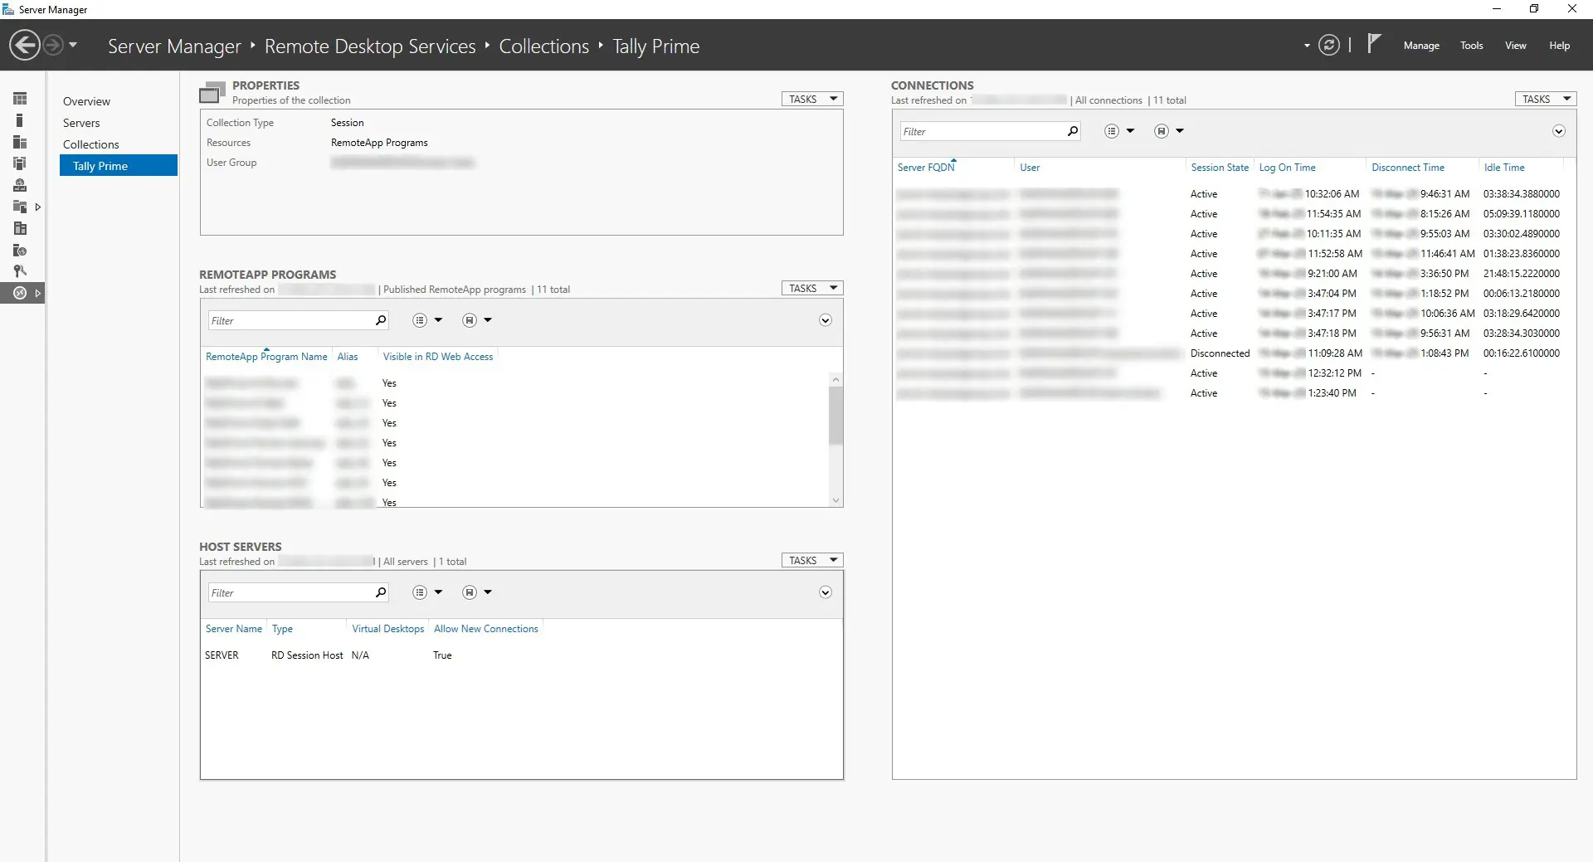Click Server Manager in the breadcrumb

tap(174, 46)
